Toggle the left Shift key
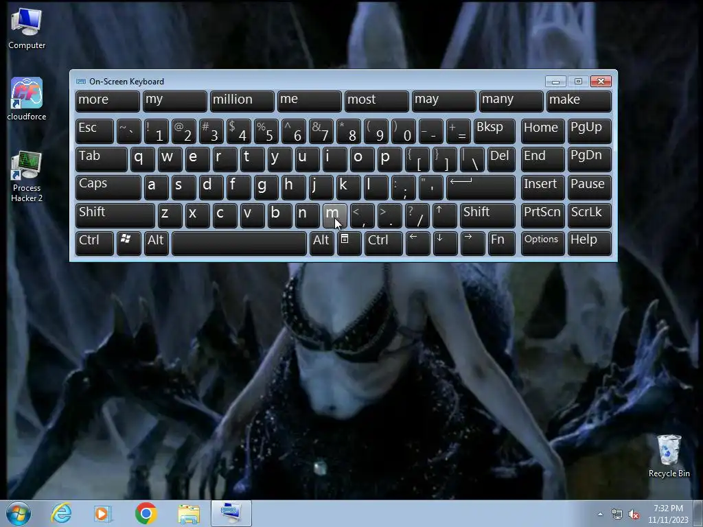703x527 pixels. (x=115, y=215)
